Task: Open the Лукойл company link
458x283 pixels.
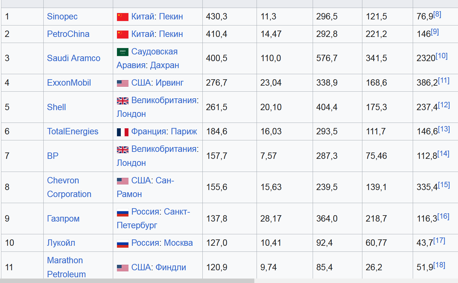Action: pyautogui.click(x=61, y=243)
